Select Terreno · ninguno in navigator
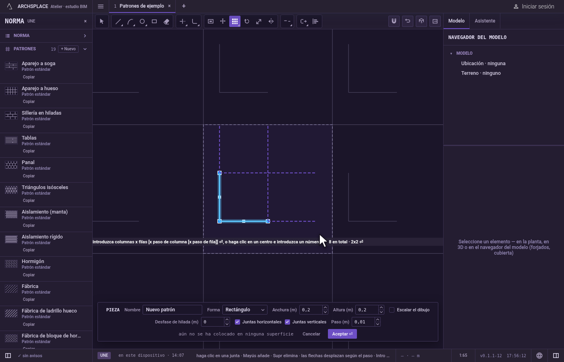 point(481,73)
